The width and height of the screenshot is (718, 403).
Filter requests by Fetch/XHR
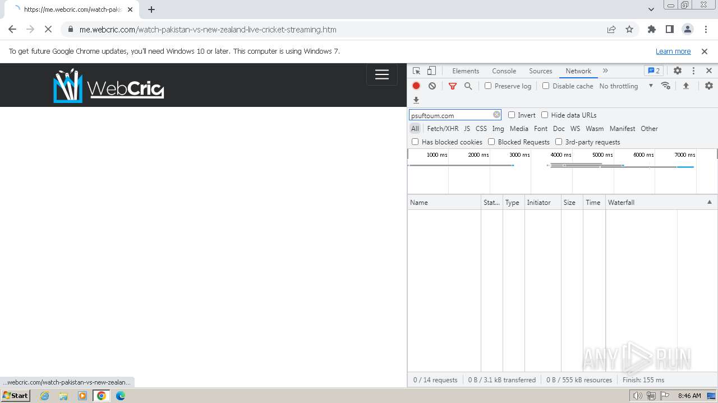[x=443, y=128]
